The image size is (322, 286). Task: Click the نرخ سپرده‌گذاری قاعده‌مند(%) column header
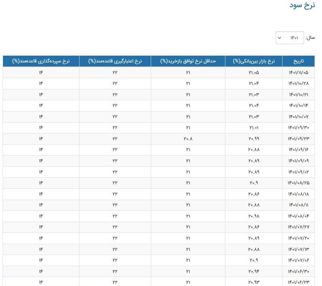(x=41, y=61)
